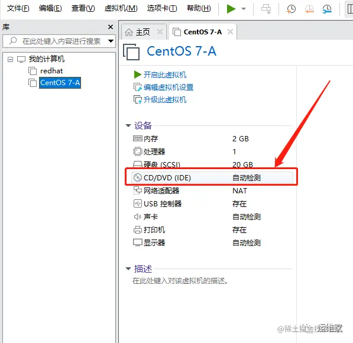353x343 pixels.
Task: Click the 处理器 processor device row
Action: (x=212, y=151)
